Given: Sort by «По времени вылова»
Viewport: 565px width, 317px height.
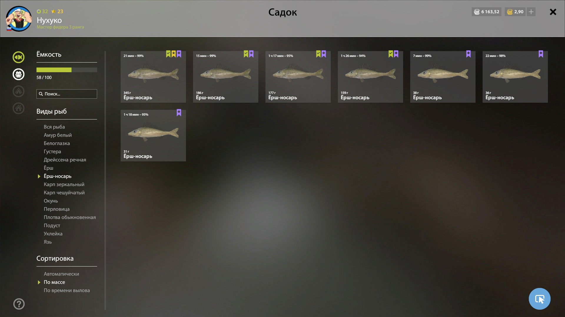Looking at the screenshot, I should tap(67, 290).
